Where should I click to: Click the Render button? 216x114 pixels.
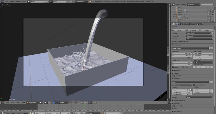(x=178, y=30)
